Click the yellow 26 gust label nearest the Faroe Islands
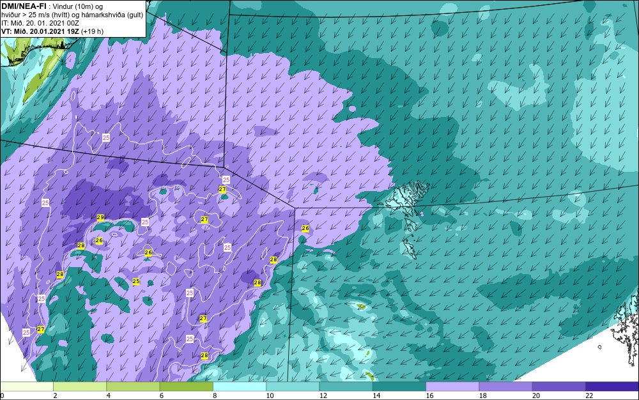 pos(305,229)
